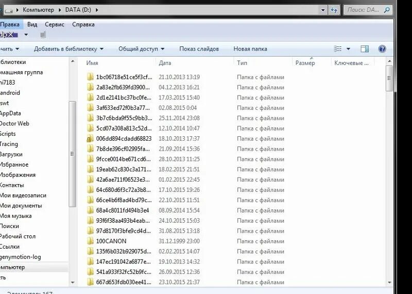This screenshot has height=294, width=412.
Task: Select folder icon of 1bc06718e51ce5f3cf
Action: pyautogui.click(x=90, y=77)
